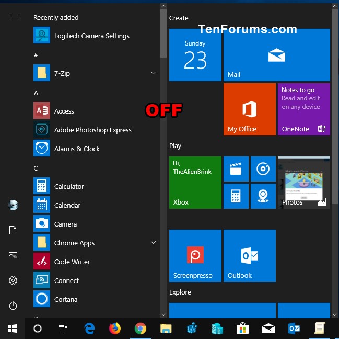
Task: Expand the Chrome Apps folder chevron
Action: pos(153,242)
